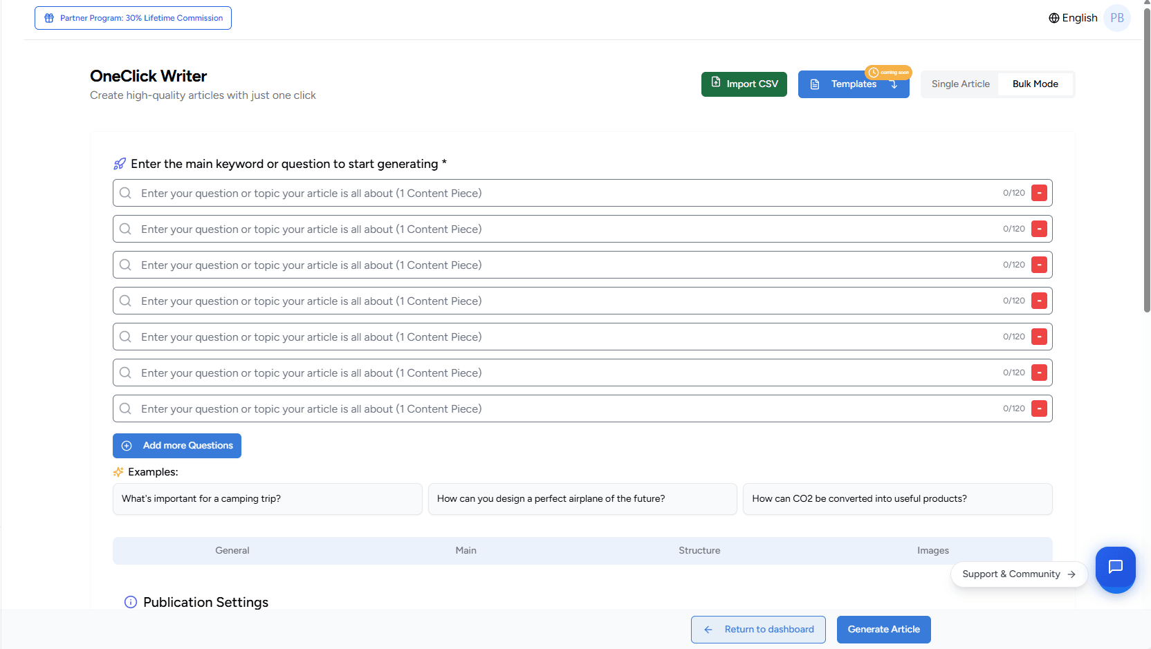Viewport: 1151px width, 649px height.
Task: Open the chat support bubble
Action: pos(1115,567)
